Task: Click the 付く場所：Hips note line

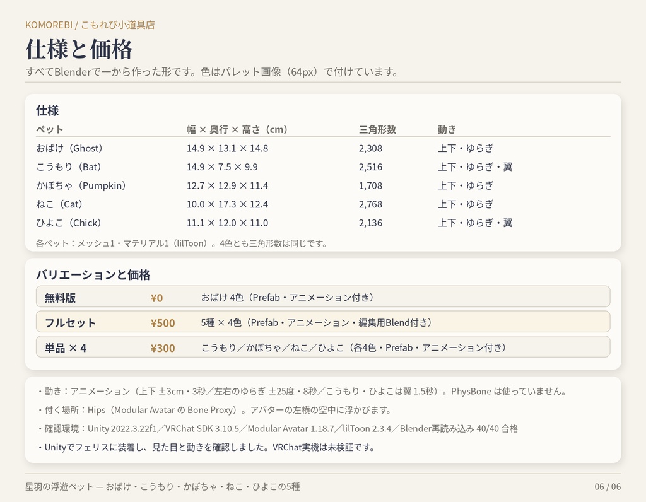Action: (214, 410)
